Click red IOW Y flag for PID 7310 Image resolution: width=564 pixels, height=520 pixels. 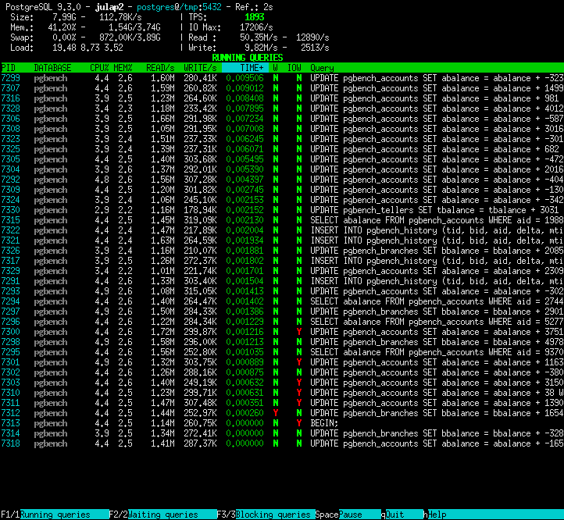[x=299, y=393]
